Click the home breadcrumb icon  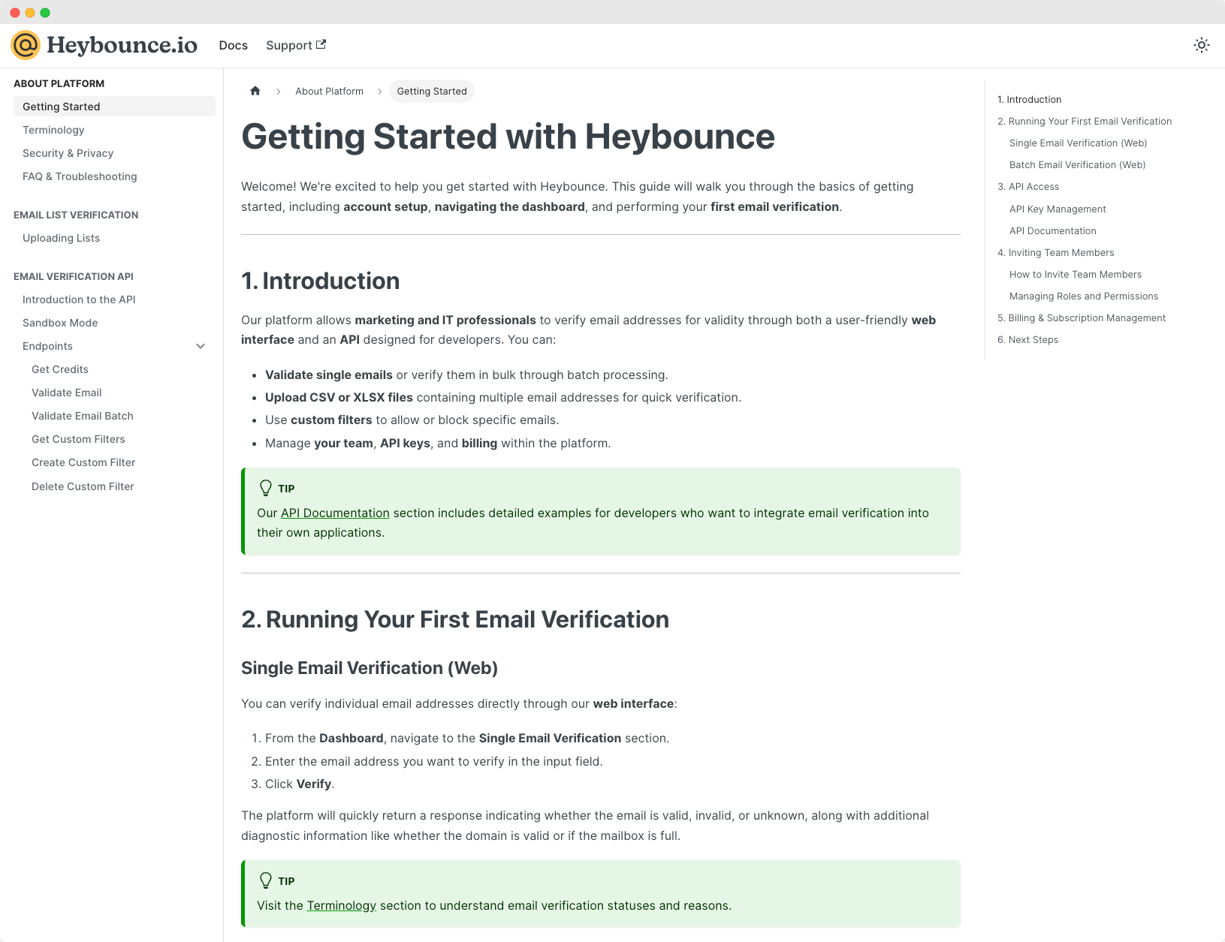pyautogui.click(x=255, y=91)
